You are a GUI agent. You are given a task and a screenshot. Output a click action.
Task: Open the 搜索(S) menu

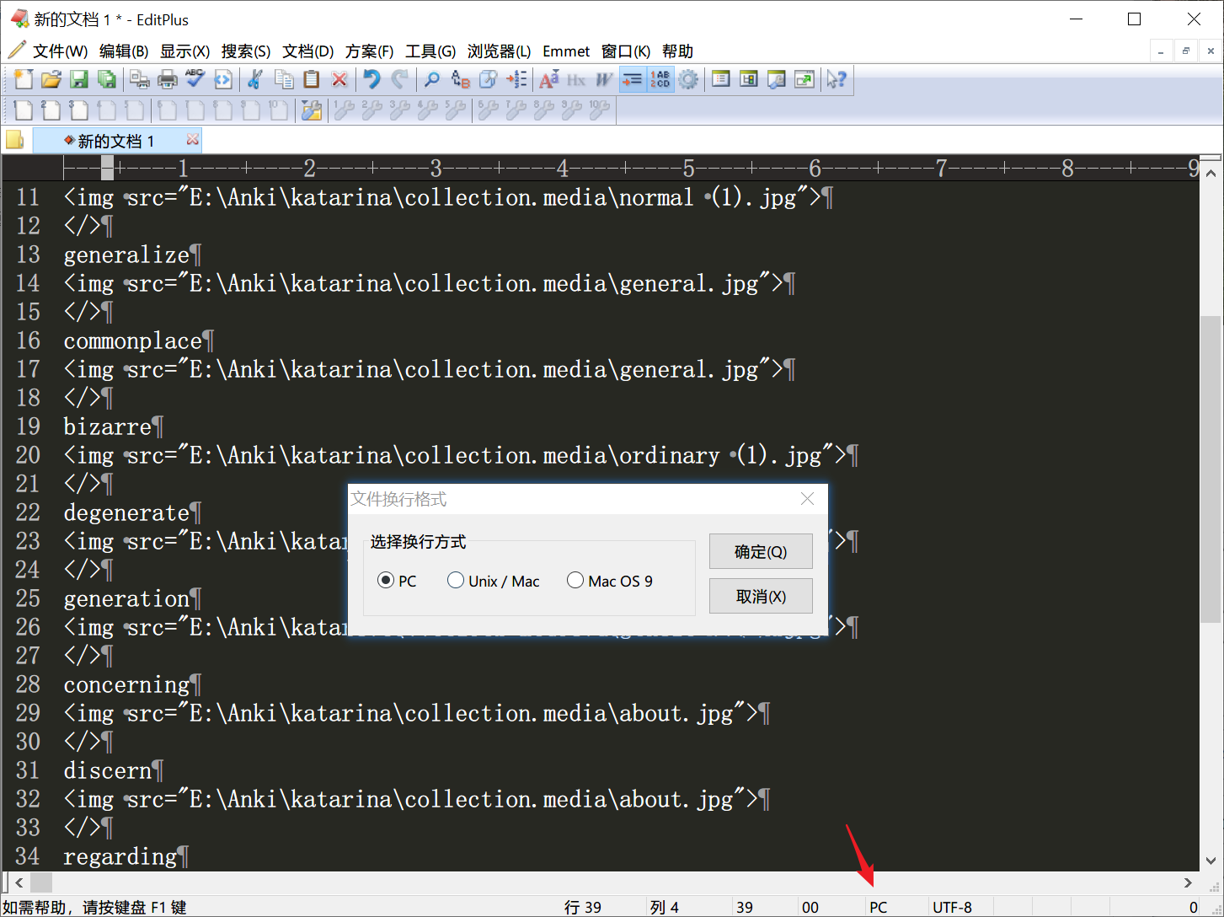click(x=246, y=51)
